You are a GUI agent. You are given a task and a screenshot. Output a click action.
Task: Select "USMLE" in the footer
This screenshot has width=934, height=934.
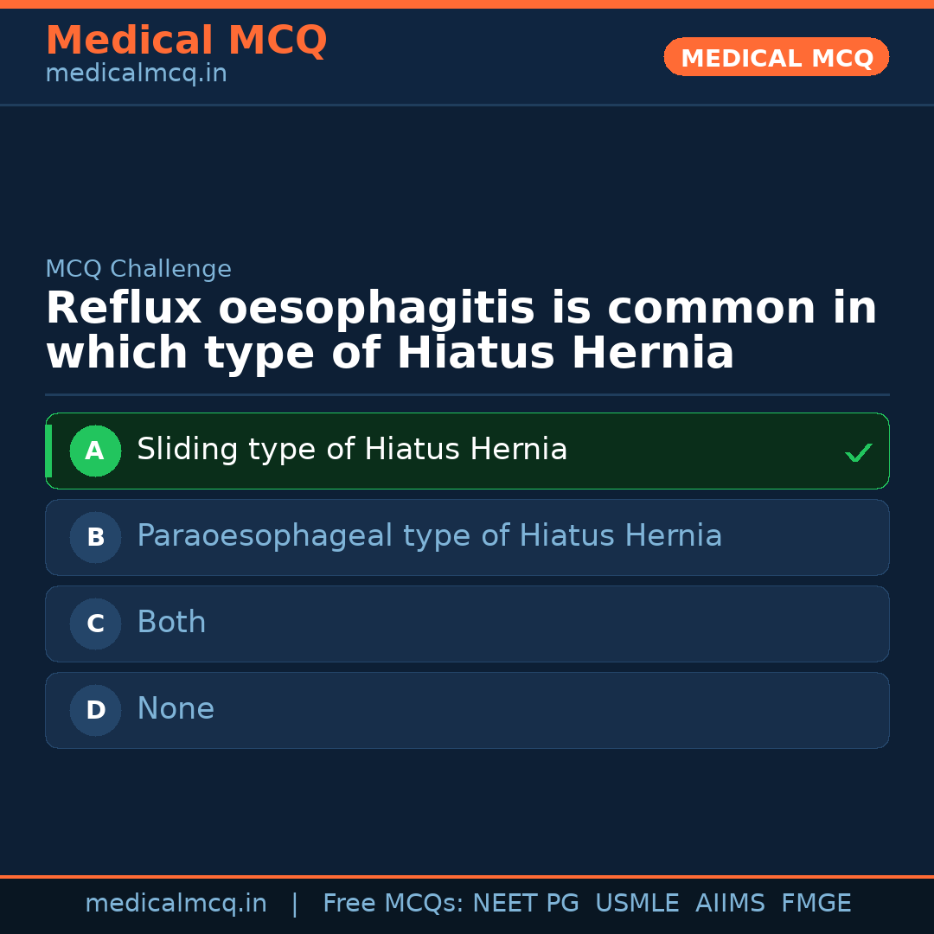coord(637,904)
